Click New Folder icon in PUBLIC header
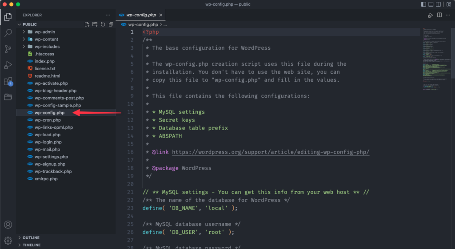 pos(95,24)
